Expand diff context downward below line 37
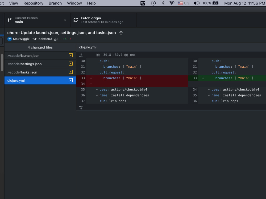Screen dimensions: 266x199 [x=81, y=108]
